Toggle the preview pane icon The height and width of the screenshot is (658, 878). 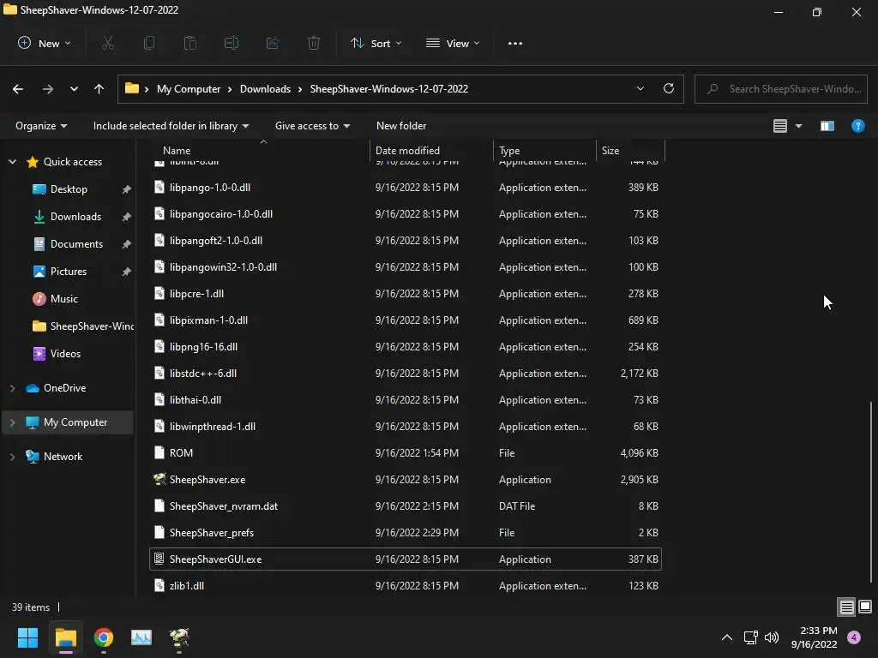pyautogui.click(x=827, y=126)
